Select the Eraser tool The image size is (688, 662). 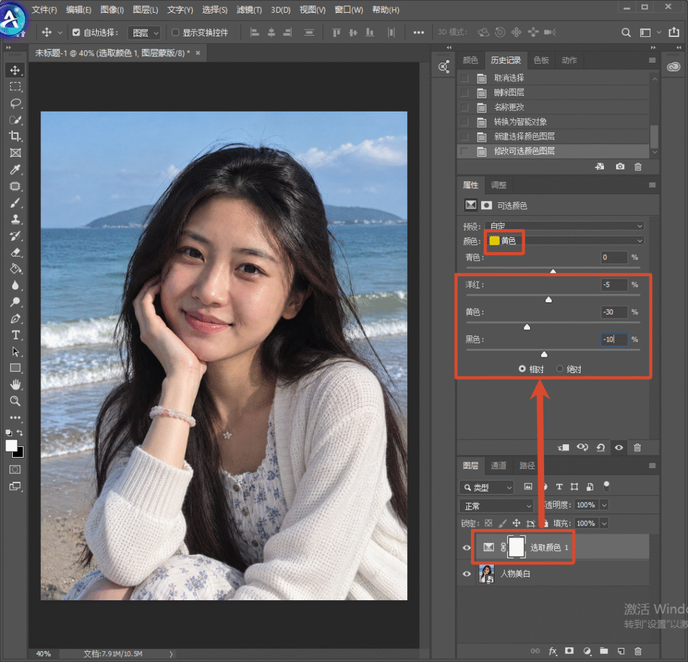(x=15, y=253)
